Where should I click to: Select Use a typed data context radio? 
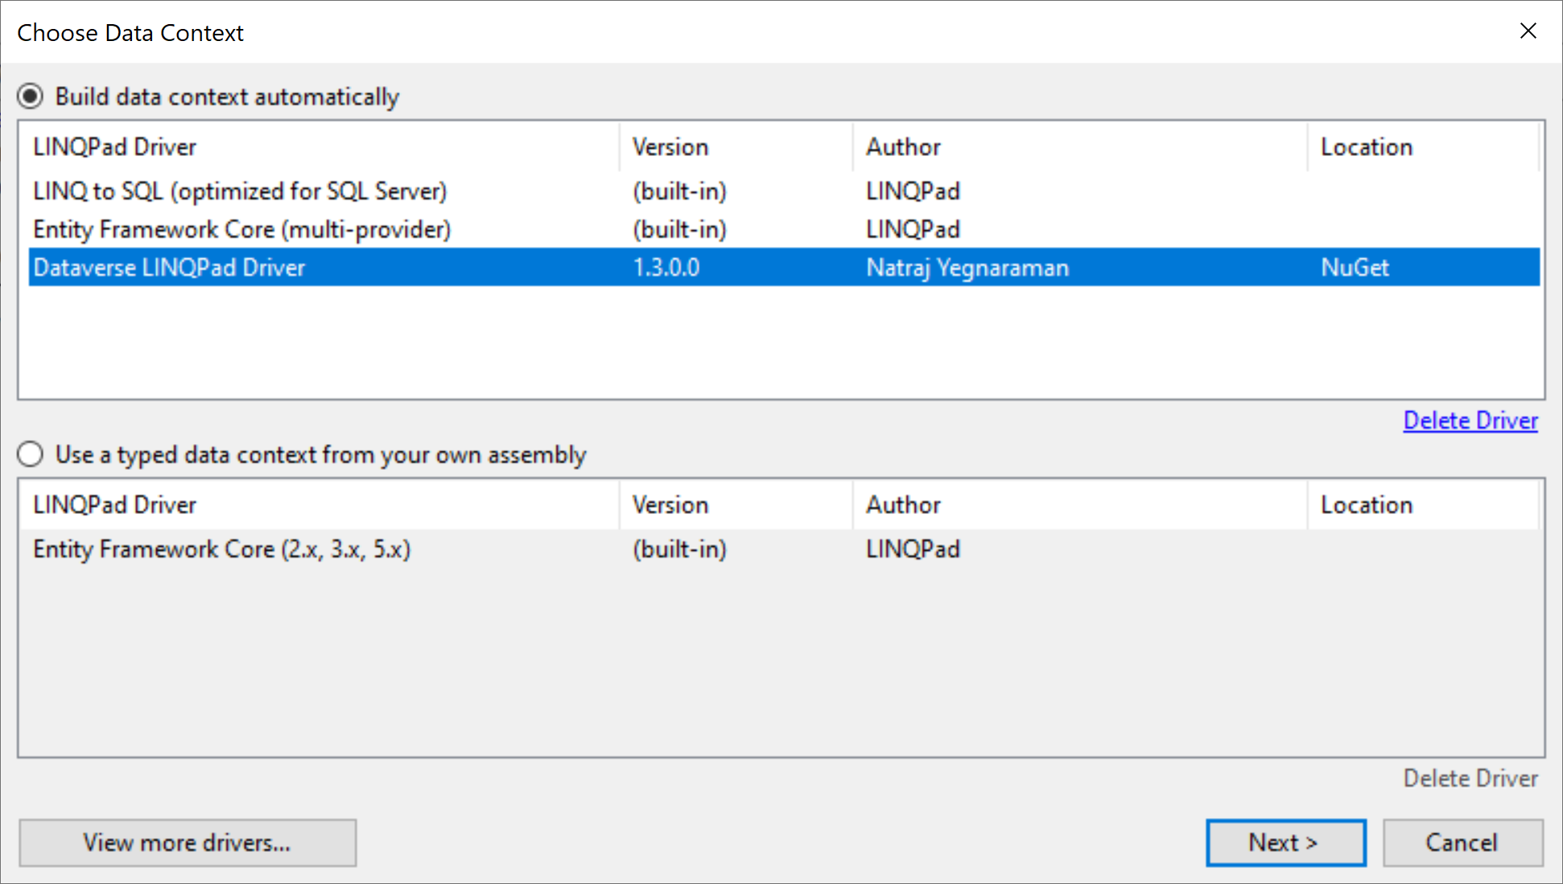[x=31, y=454]
